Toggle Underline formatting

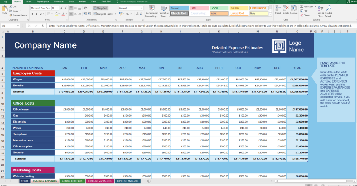[x=40, y=14]
